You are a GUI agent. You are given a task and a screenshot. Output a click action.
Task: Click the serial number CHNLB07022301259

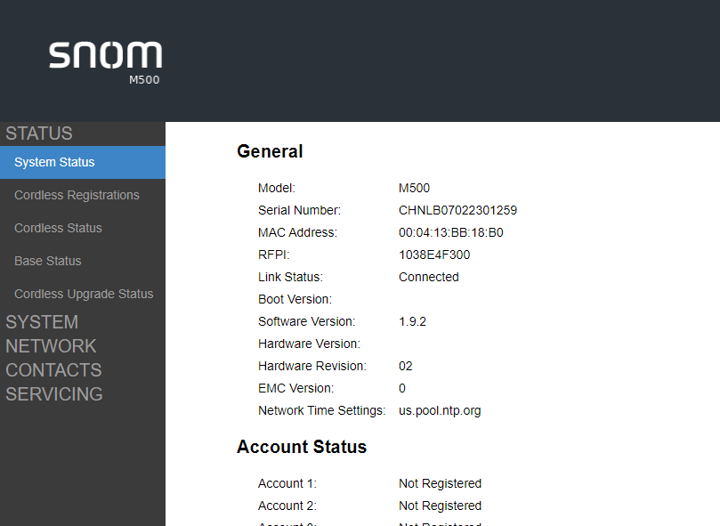(457, 210)
